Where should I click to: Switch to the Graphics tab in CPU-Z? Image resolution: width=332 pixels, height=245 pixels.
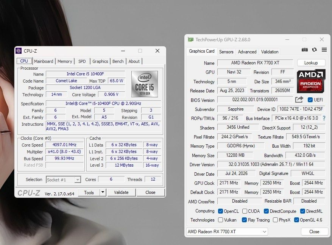(100, 61)
